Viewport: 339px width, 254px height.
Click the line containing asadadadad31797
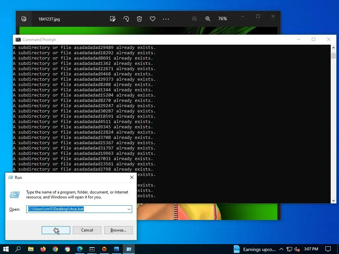(84, 148)
